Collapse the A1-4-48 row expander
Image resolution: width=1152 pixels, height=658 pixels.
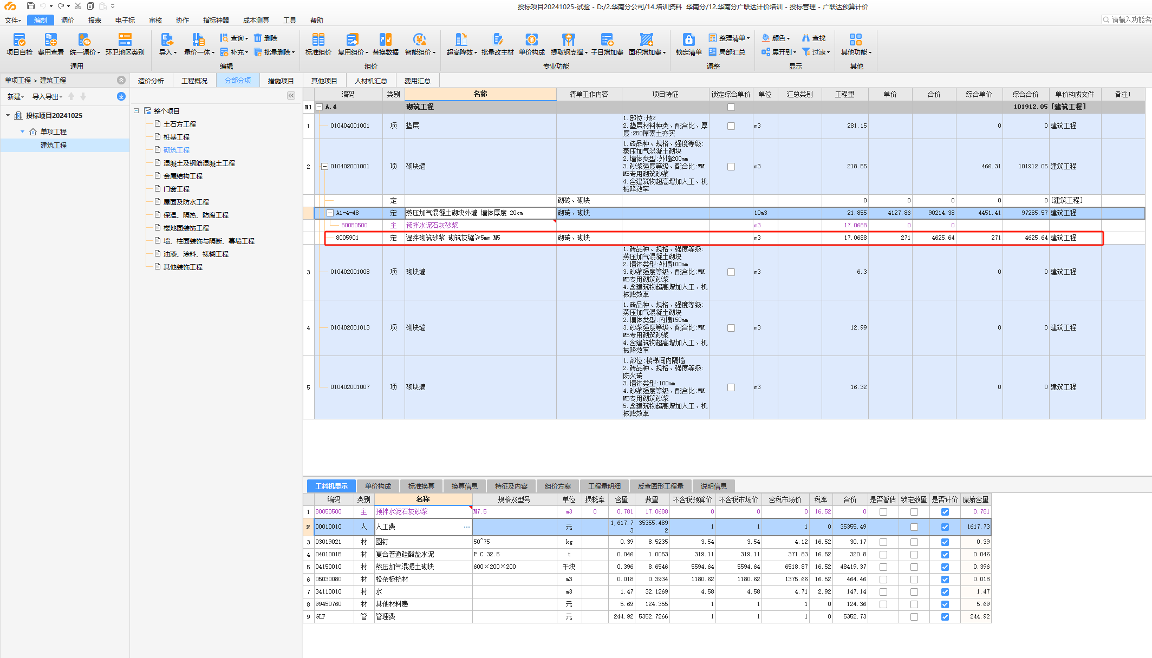click(x=330, y=213)
